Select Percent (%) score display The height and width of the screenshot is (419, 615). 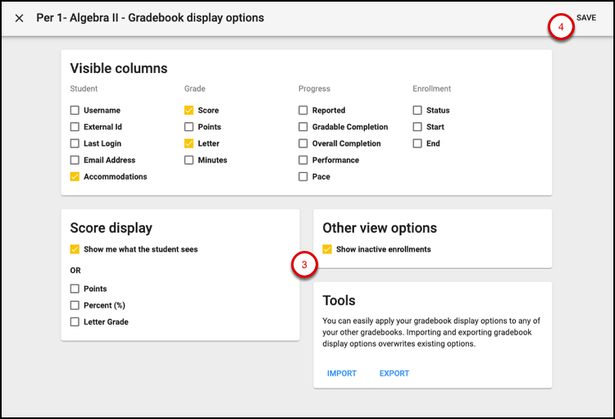pyautogui.click(x=75, y=305)
